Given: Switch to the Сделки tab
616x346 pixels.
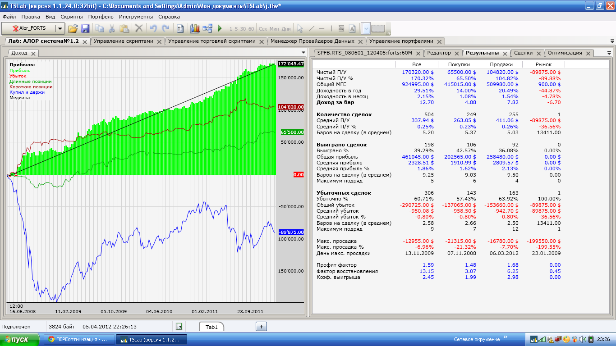Looking at the screenshot, I should pos(523,53).
